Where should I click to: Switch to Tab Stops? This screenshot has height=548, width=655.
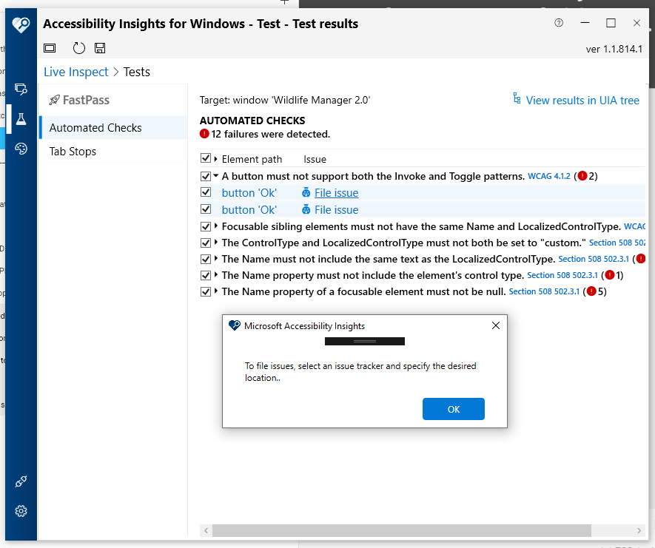click(113, 151)
